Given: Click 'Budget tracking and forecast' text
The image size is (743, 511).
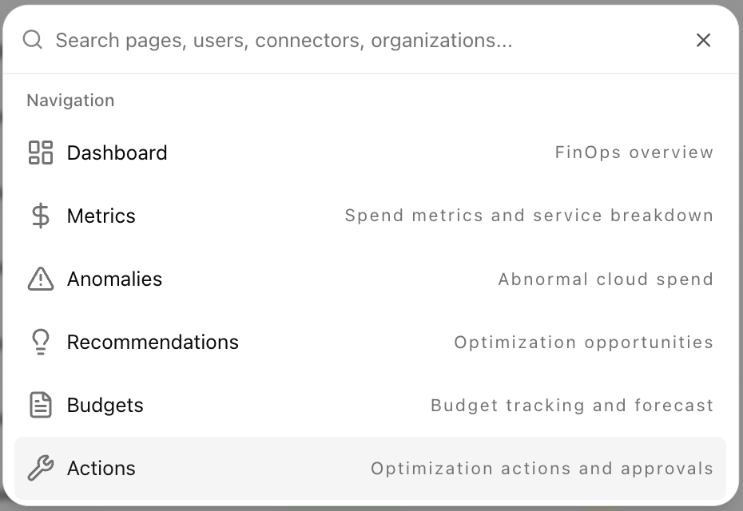Looking at the screenshot, I should coord(572,405).
